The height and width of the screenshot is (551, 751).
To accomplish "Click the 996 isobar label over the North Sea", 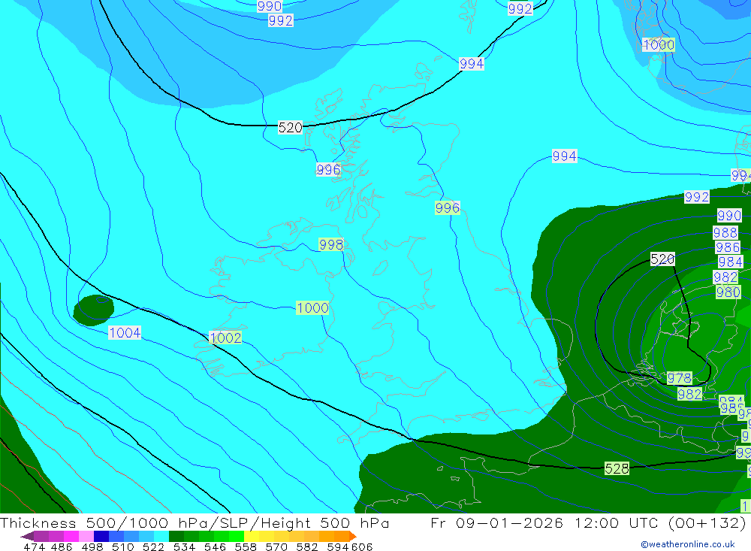I will click(x=448, y=207).
